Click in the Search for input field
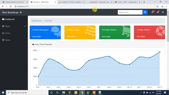The height and width of the screenshot is (95, 169). (x=130, y=12)
